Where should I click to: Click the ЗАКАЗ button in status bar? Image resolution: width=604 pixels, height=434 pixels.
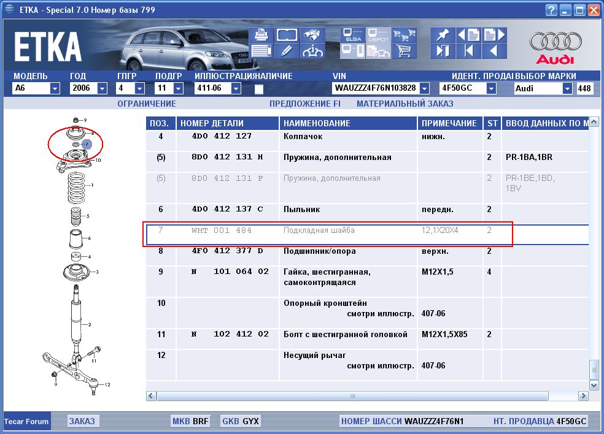tap(82, 421)
